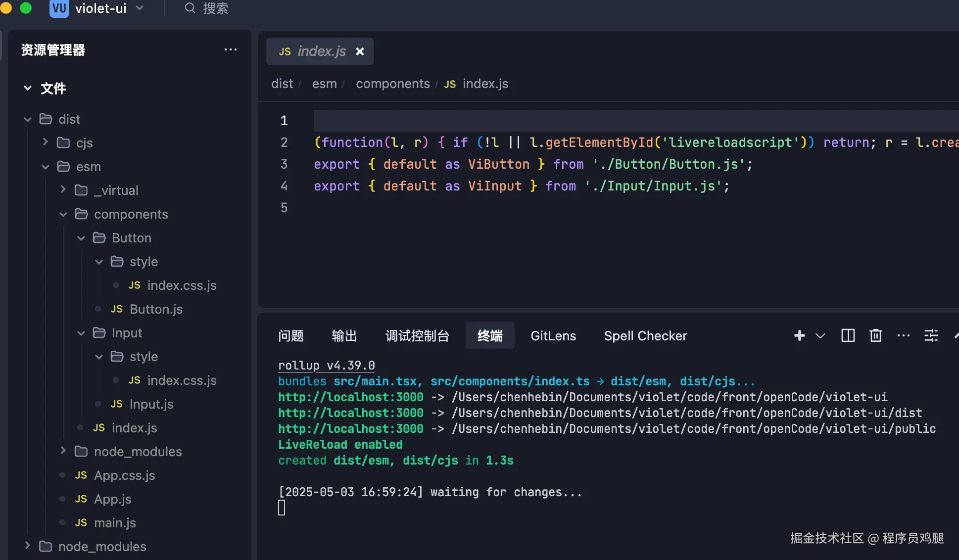Collapse the 文件 section
The height and width of the screenshot is (560, 959).
(x=28, y=89)
